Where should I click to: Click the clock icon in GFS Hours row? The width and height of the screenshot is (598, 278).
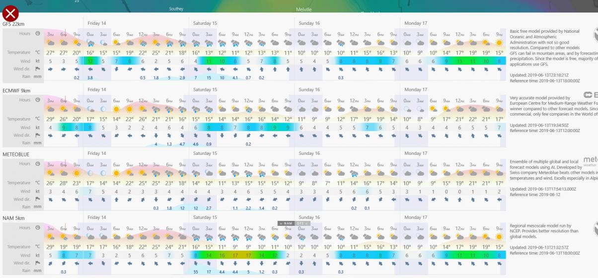tap(37, 34)
